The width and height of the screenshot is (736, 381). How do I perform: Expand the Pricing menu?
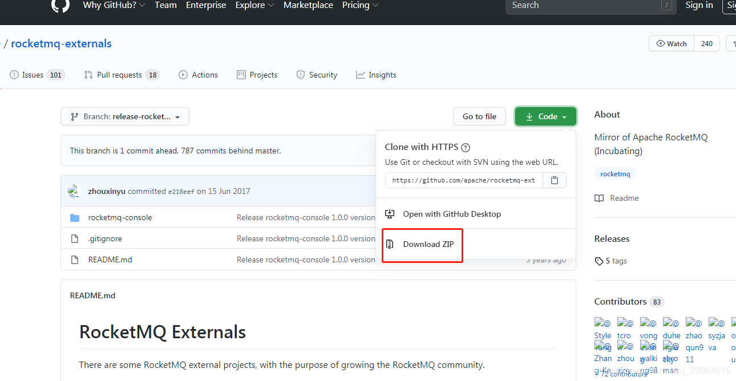click(360, 5)
